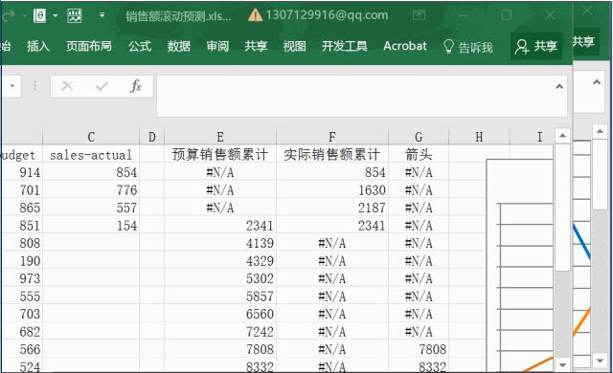
Task: Click the lightbulb 告诉我 search icon
Action: [x=448, y=47]
